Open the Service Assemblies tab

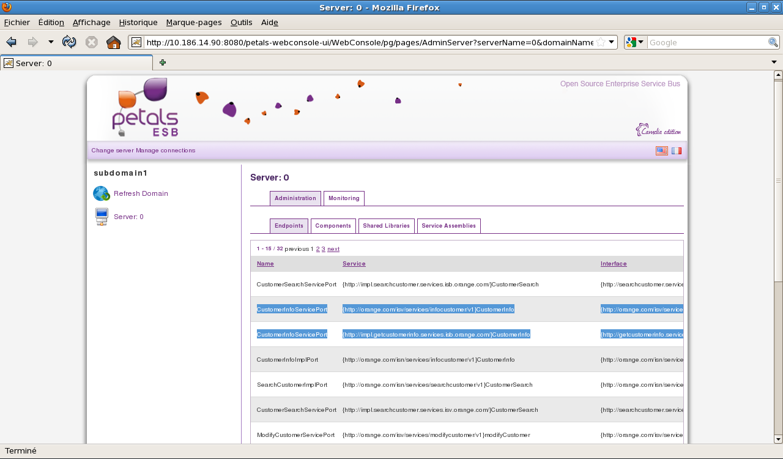tap(448, 226)
